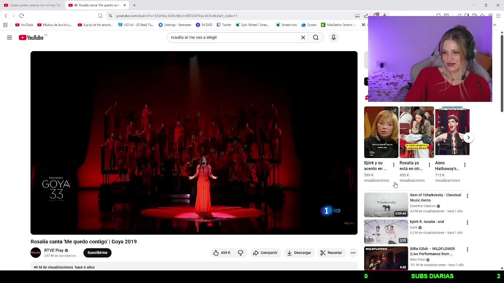
Task: Bookmark this page from address bar
Action: pyautogui.click(x=100, y=16)
